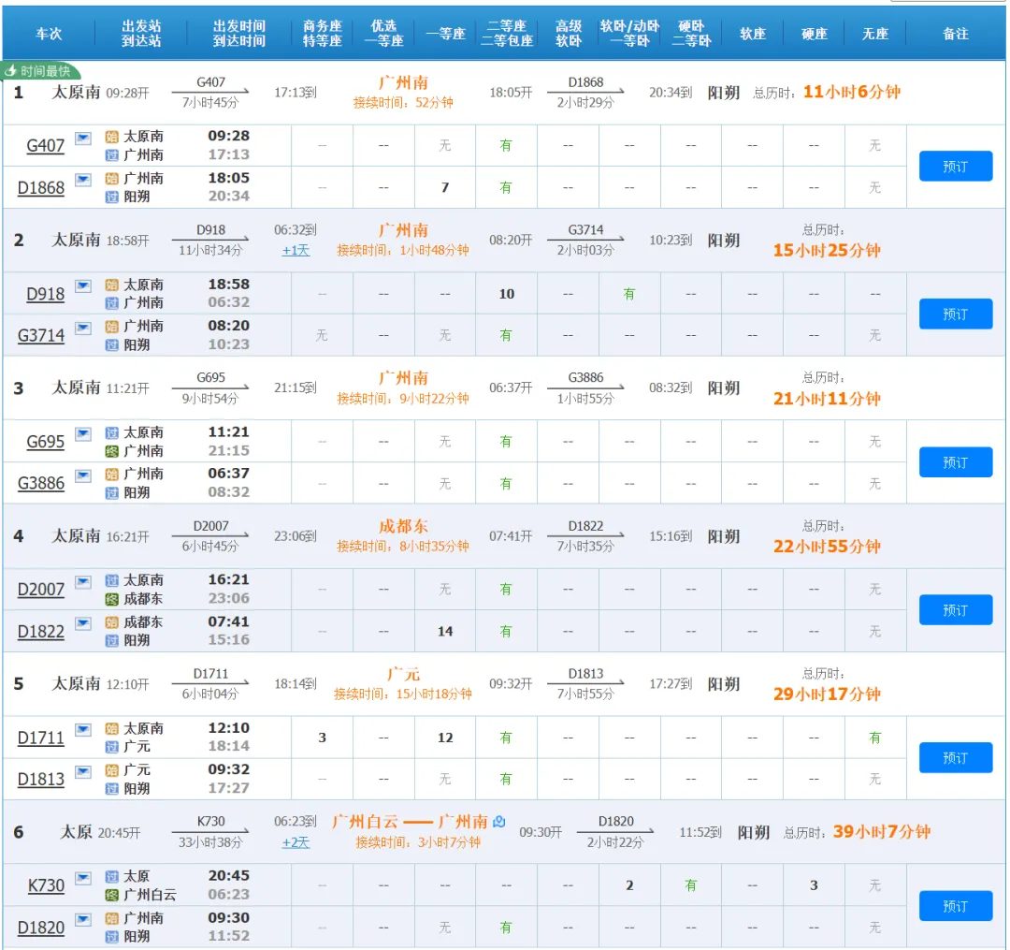Book route 4 via D2007 and D1822

coord(955,609)
